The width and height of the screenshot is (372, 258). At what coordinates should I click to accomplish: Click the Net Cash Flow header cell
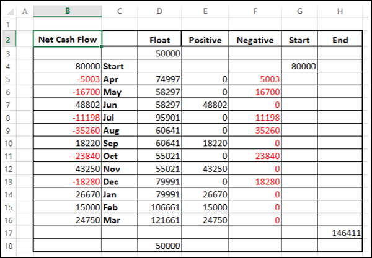[67, 40]
